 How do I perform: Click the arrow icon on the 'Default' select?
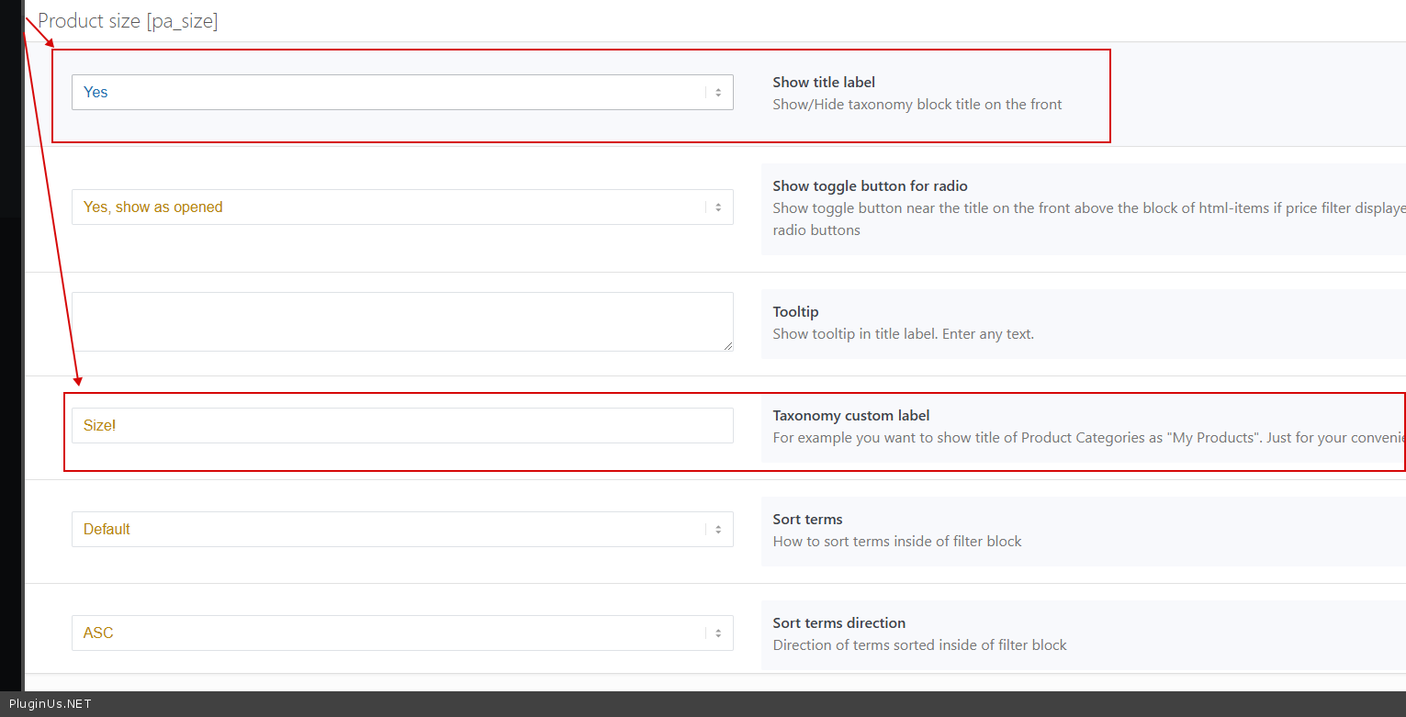pos(718,530)
